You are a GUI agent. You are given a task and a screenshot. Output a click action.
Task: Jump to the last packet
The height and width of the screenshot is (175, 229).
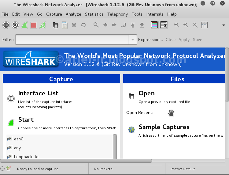pyautogui.click(x=142, y=25)
